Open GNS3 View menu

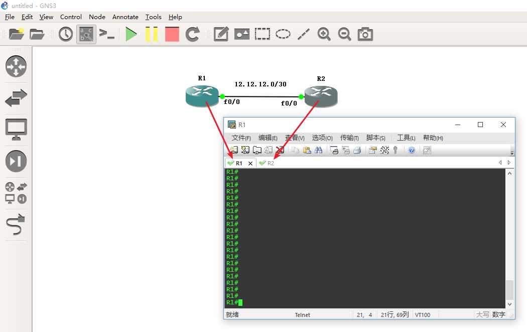pyautogui.click(x=46, y=17)
